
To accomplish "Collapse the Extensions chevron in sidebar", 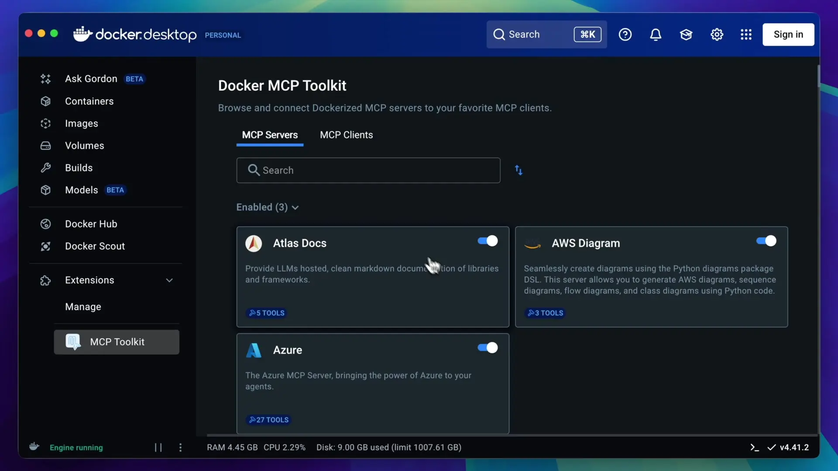I will click(169, 280).
